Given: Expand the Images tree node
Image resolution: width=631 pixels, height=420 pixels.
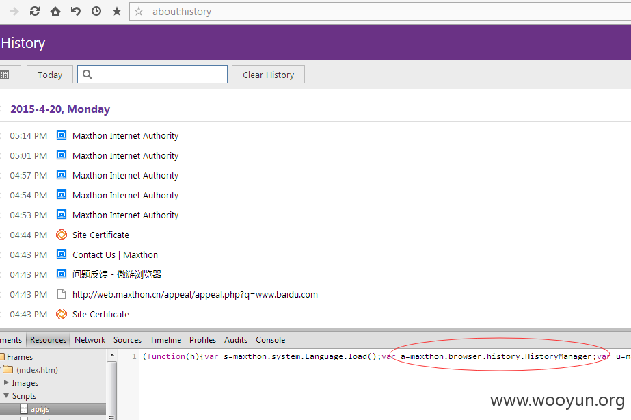Looking at the screenshot, I should 6,382.
